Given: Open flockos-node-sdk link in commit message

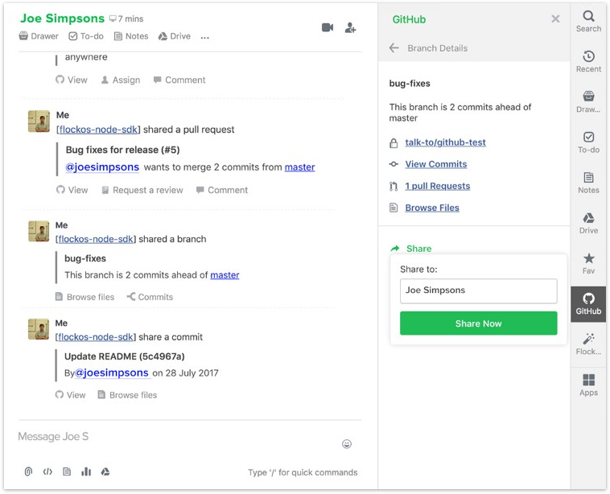Looking at the screenshot, I should [96, 337].
